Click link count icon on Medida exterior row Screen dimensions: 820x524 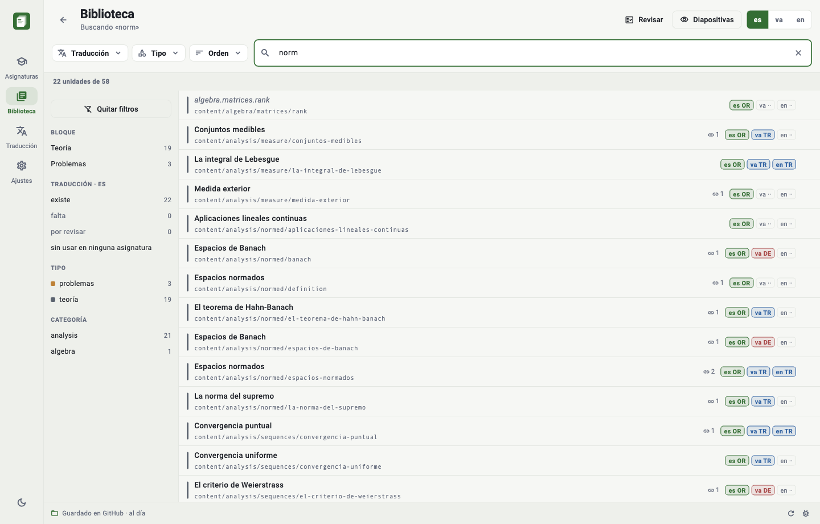pyautogui.click(x=716, y=194)
